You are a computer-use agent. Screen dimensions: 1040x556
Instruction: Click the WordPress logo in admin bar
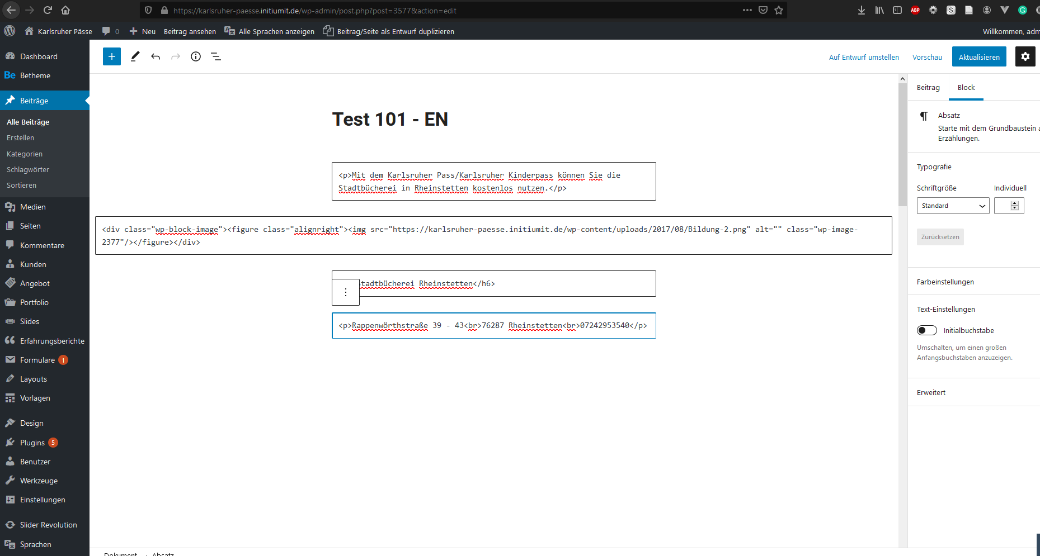point(10,31)
